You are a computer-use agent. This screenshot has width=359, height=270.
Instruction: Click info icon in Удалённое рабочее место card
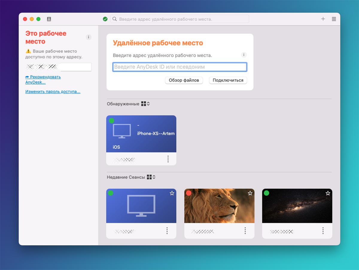[244, 55]
